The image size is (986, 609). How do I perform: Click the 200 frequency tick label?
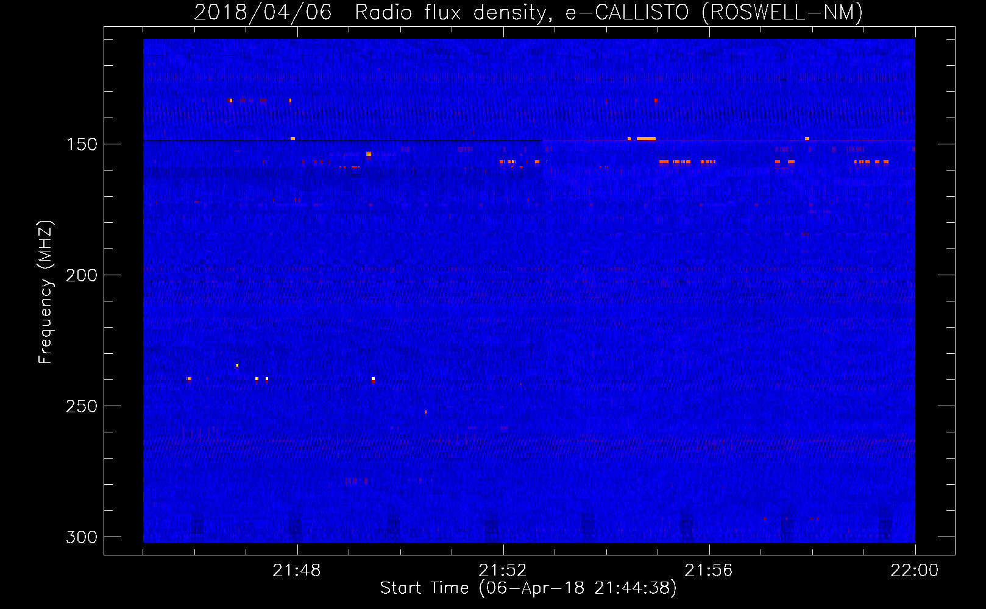click(82, 275)
